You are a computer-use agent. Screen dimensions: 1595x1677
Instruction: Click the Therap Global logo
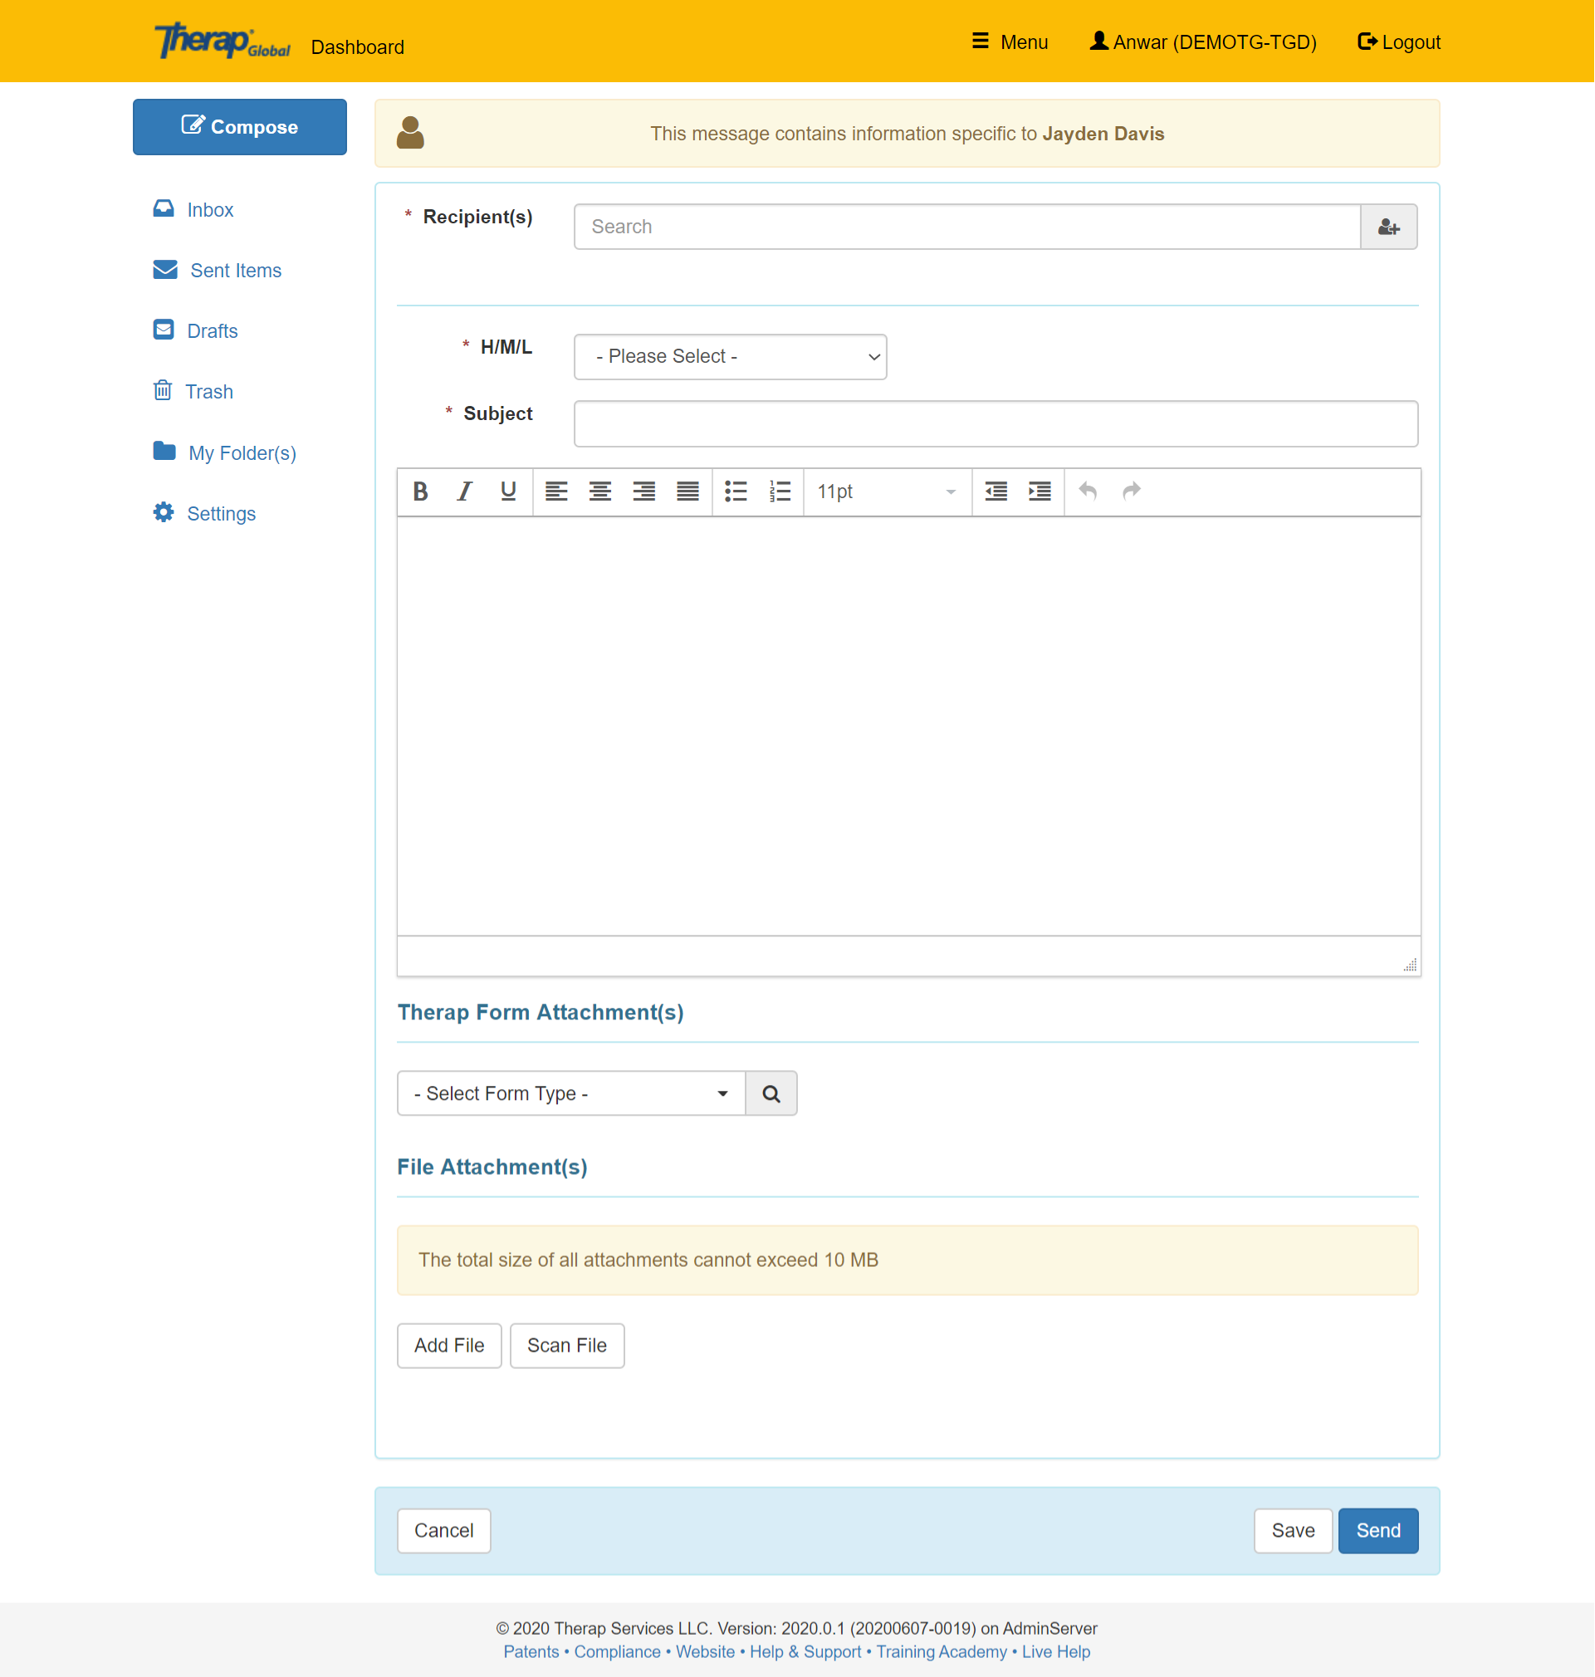(x=222, y=42)
